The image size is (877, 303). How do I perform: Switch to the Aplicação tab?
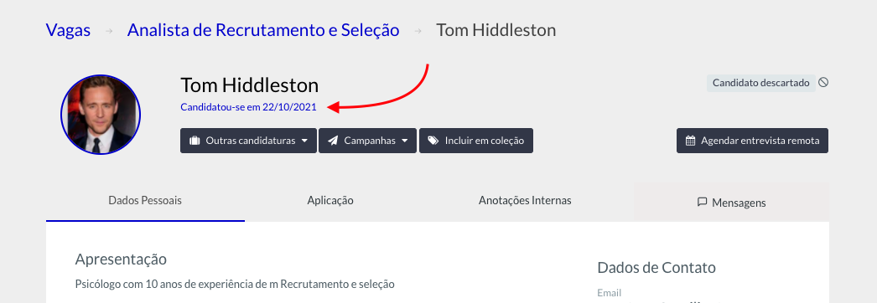point(330,201)
